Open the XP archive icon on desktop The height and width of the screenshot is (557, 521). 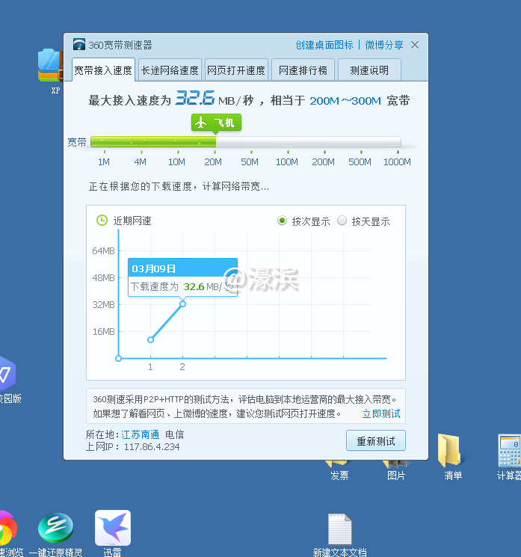(50, 65)
